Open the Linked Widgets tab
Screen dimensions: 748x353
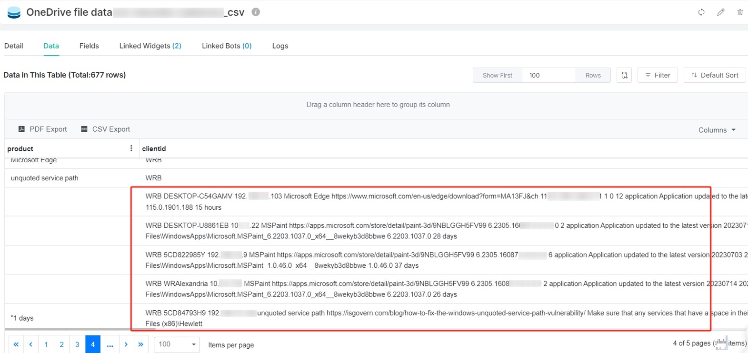pos(150,46)
